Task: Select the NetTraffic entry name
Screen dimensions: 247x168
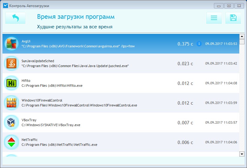Action: click(30, 140)
